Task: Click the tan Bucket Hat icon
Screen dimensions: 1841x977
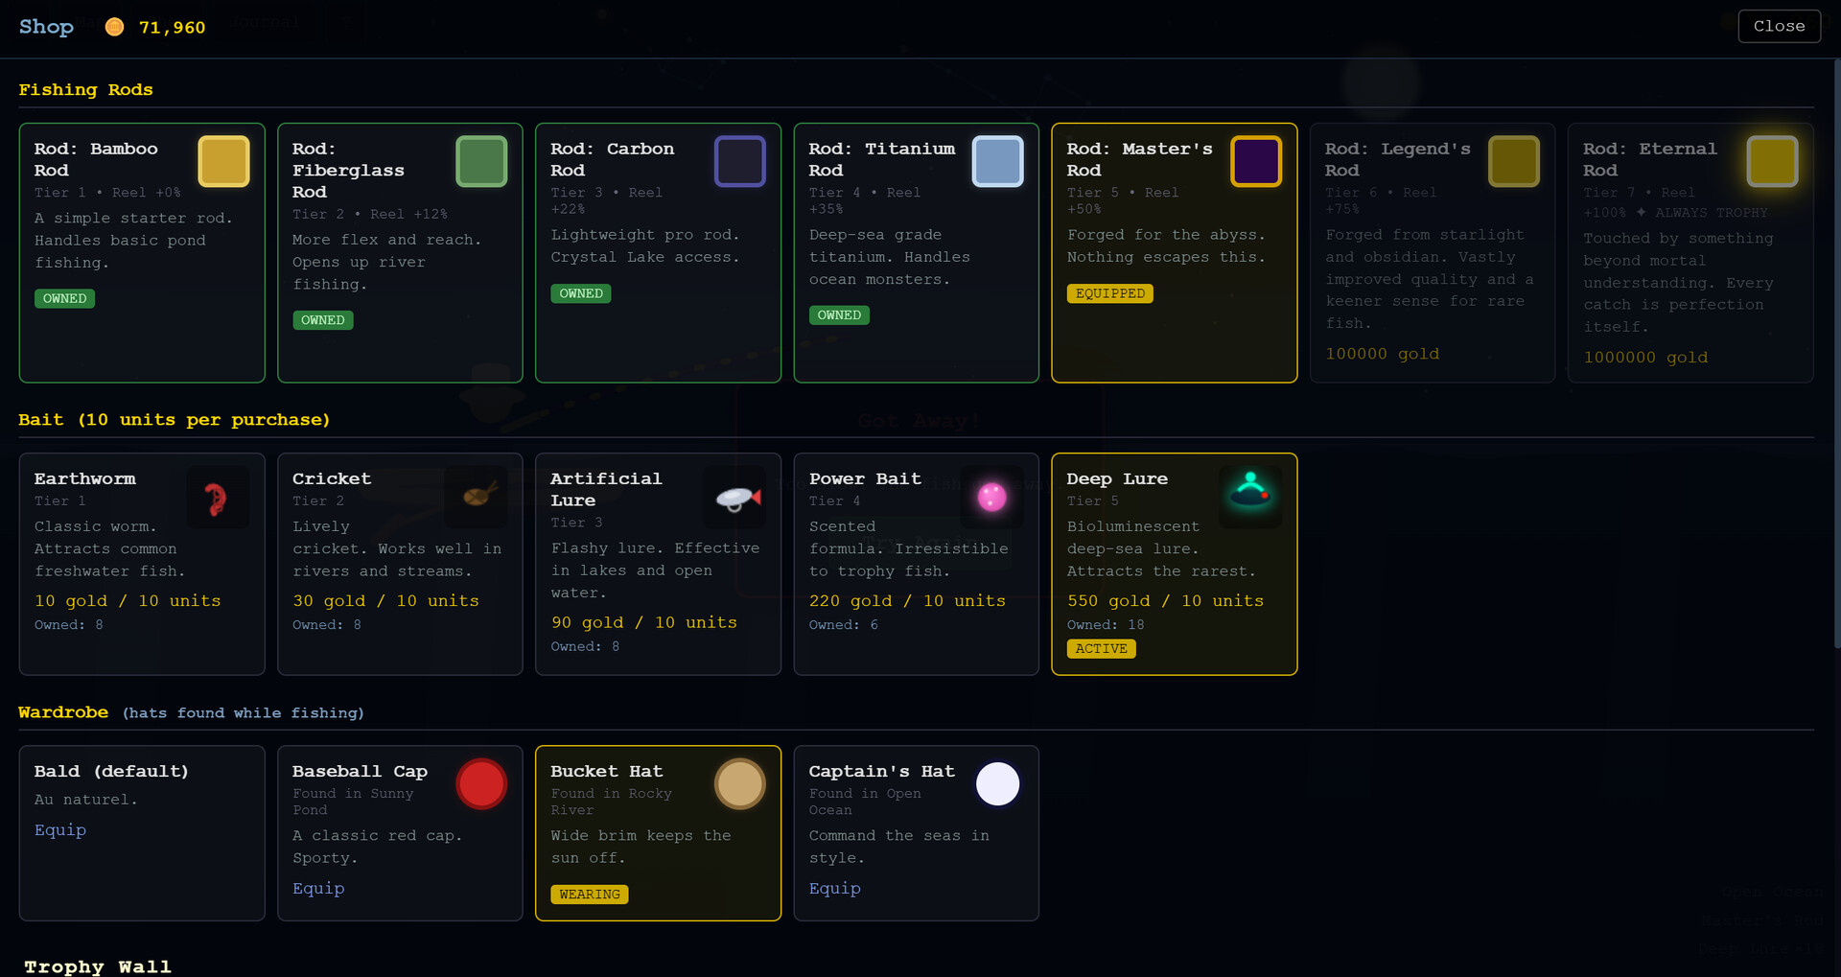Action: (x=739, y=784)
